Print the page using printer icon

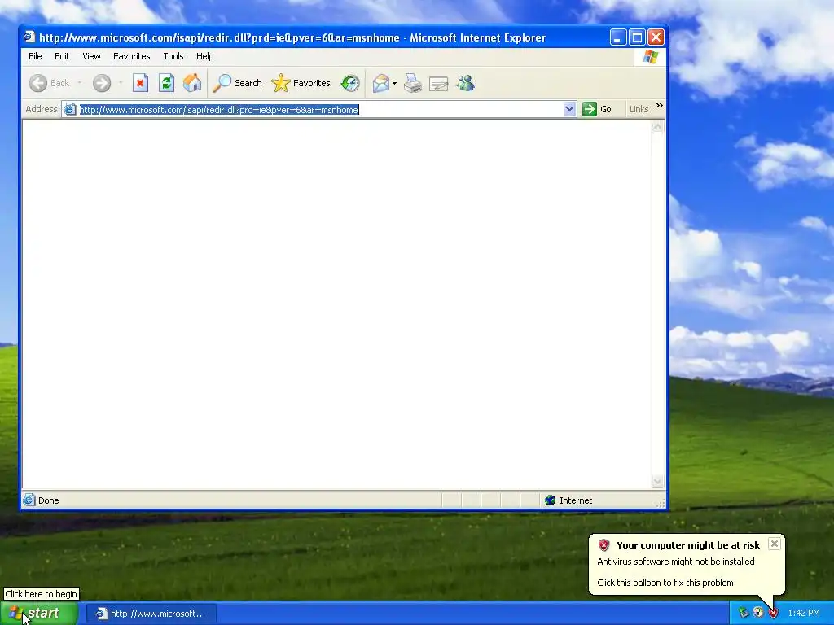[413, 83]
